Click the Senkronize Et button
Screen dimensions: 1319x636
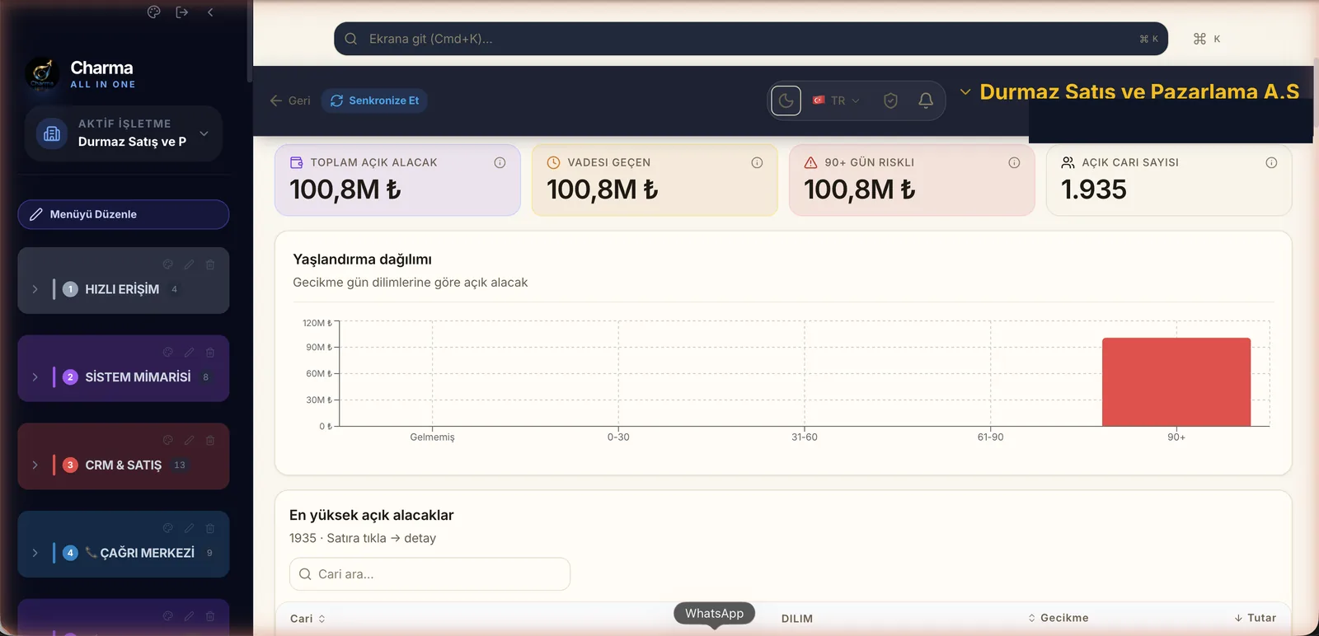point(374,101)
